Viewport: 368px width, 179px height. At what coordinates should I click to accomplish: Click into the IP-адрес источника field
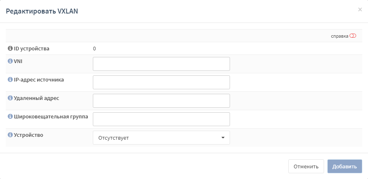pyautogui.click(x=161, y=82)
